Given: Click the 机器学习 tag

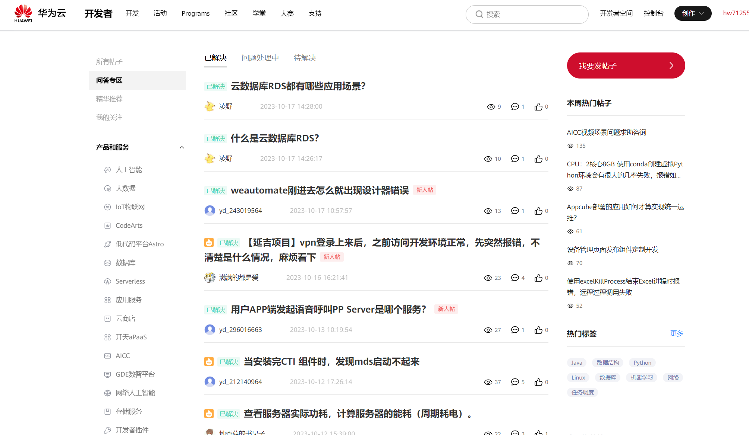Looking at the screenshot, I should point(642,378).
